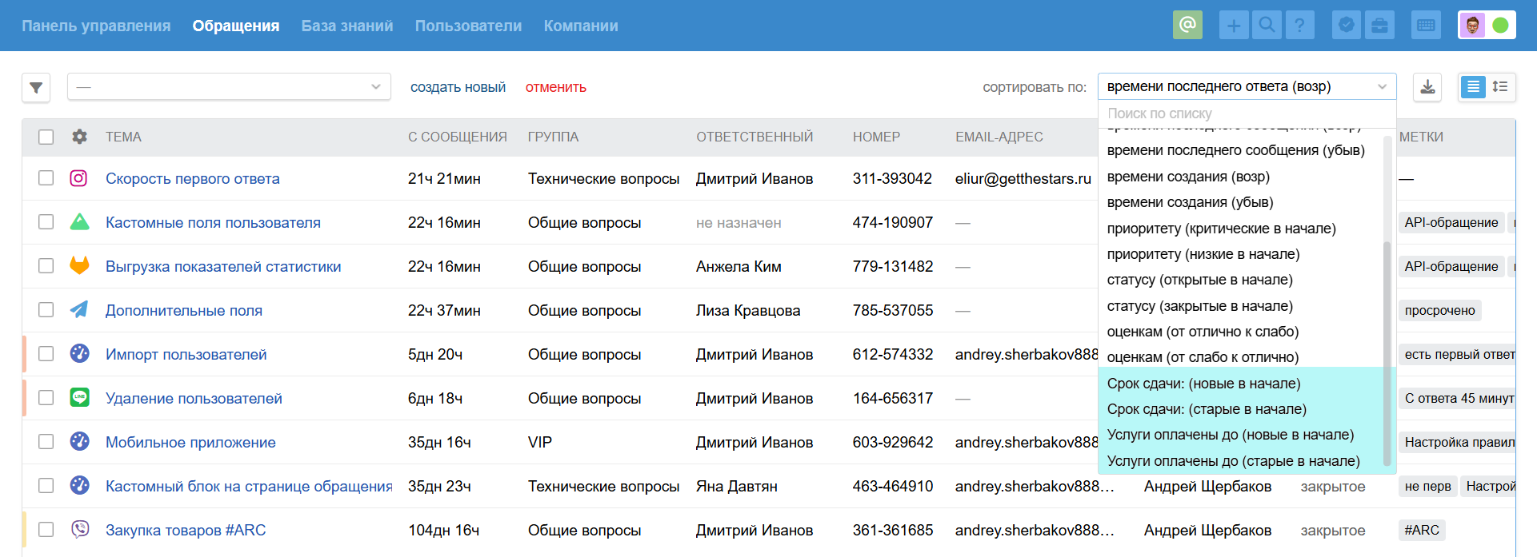
Task: Click the briefcase icon in header
Action: click(x=1379, y=25)
